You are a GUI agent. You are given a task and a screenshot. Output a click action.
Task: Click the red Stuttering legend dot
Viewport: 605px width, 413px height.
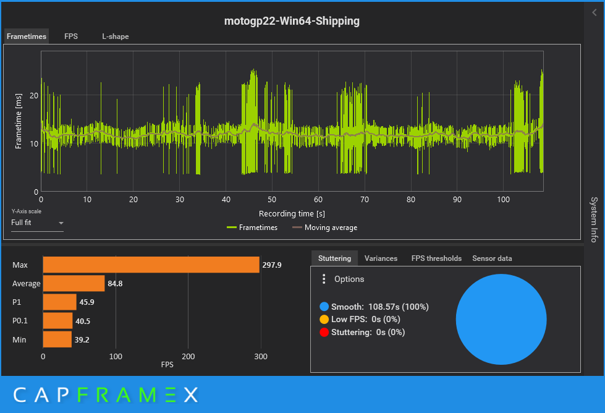tap(324, 332)
